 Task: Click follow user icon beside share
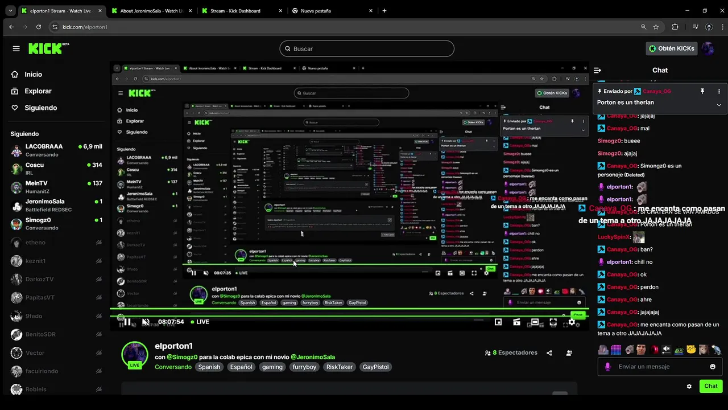point(569,353)
